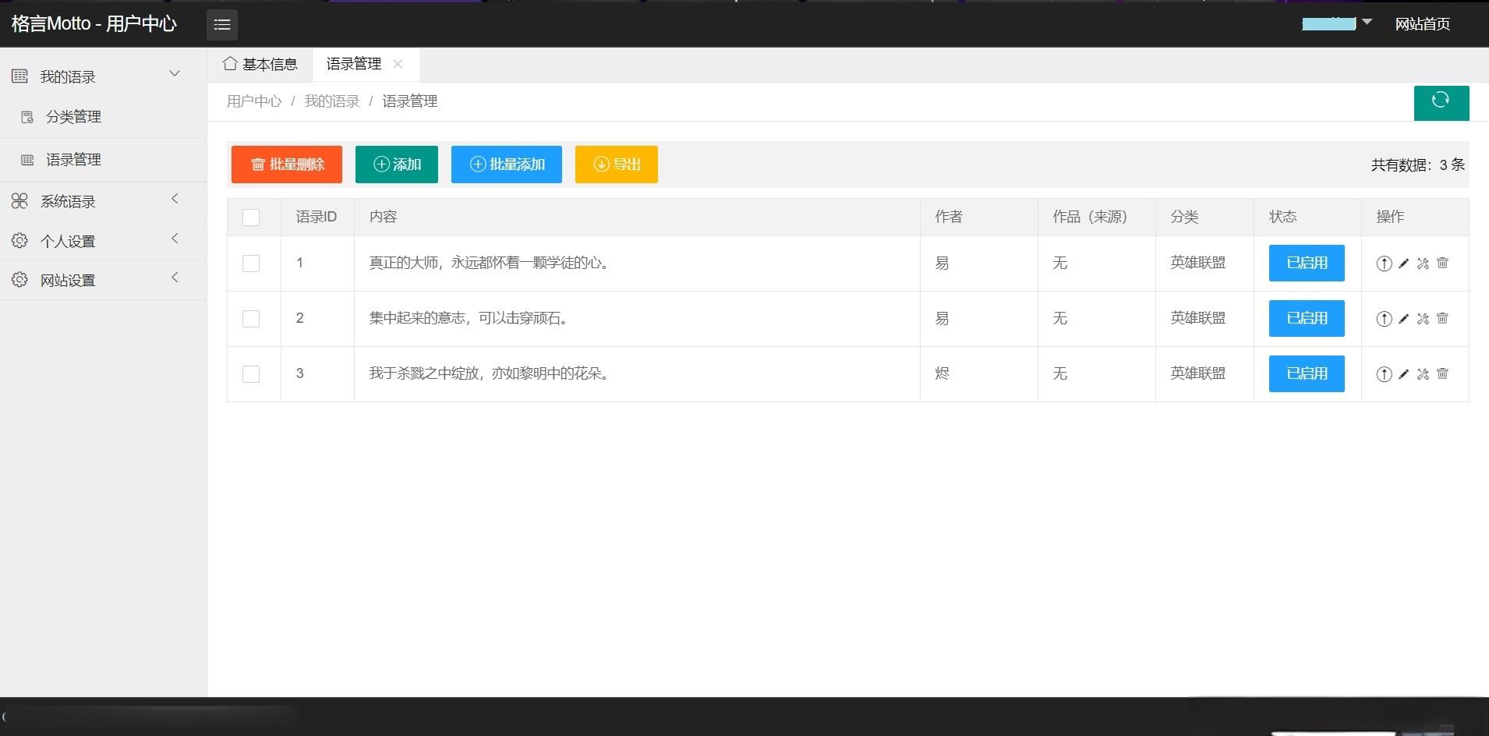This screenshot has height=736, width=1489.
Task: Toggle 已启用 status for quote 3
Action: tap(1307, 374)
